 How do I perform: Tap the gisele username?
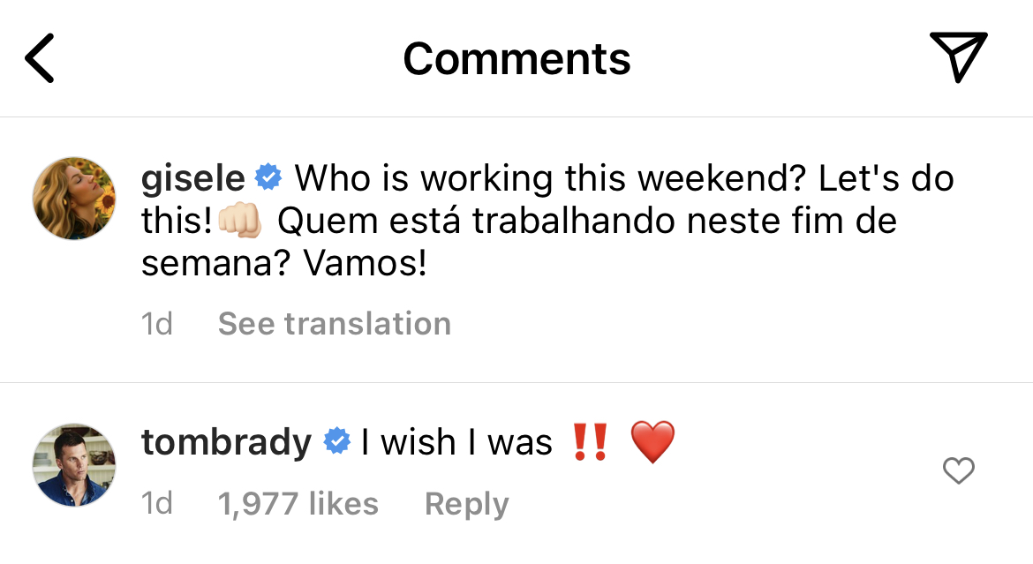tap(192, 178)
